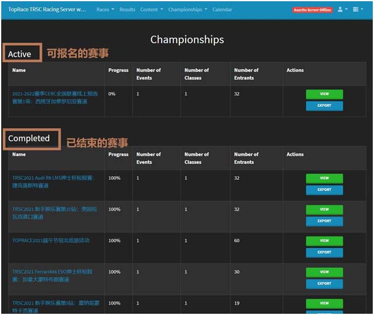Export the Audi R8 LMS championship
Screen dimensions: 374x315
324,190
